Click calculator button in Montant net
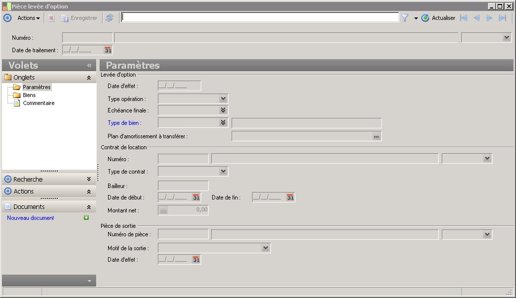The width and height of the screenshot is (516, 298). click(163, 210)
